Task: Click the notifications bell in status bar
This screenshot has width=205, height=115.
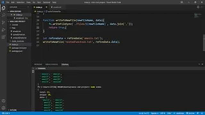Action: (x=202, y=113)
